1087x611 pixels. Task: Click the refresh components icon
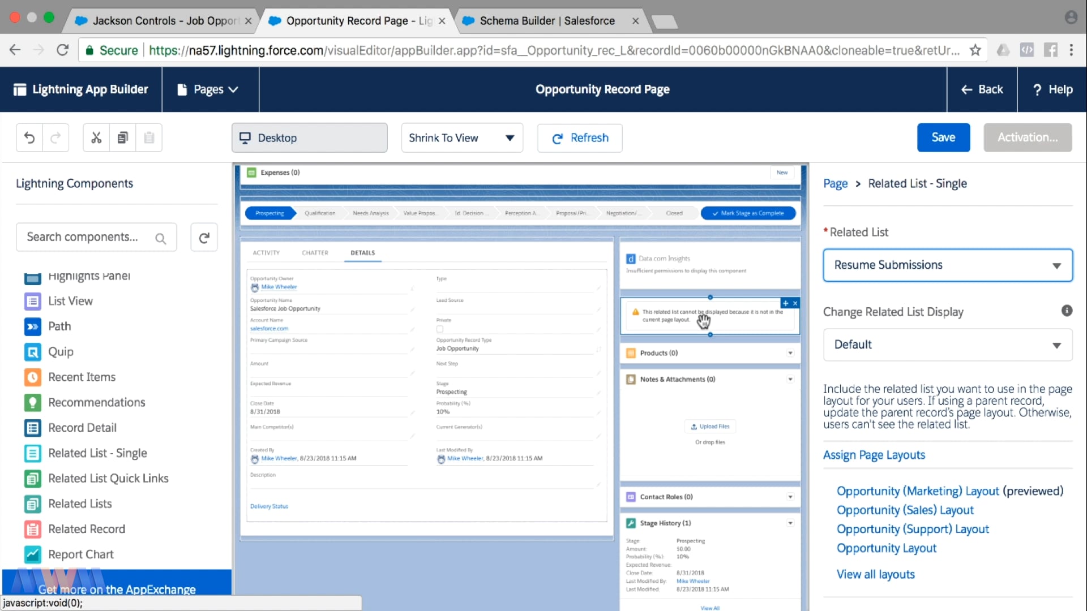click(x=206, y=237)
